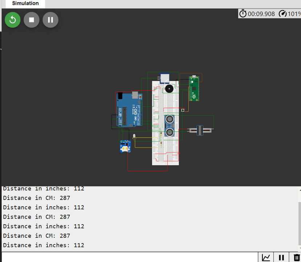This screenshot has width=301, height=262.
Task: Select the PIR motion sensor module
Action: (165, 78)
